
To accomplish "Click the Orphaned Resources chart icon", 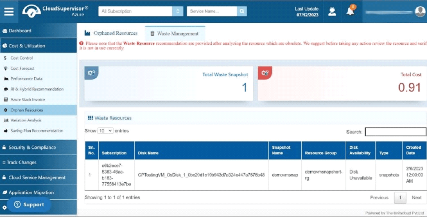I will pyautogui.click(x=87, y=33).
